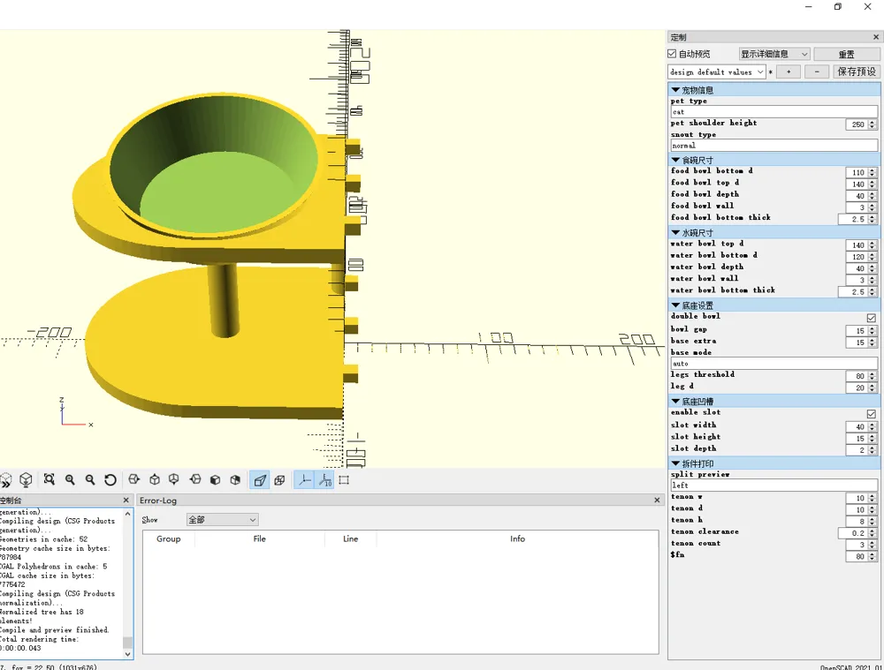Image resolution: width=884 pixels, height=670 pixels.
Task: Zoom out using the magnifier minus icon
Action: [x=90, y=480]
